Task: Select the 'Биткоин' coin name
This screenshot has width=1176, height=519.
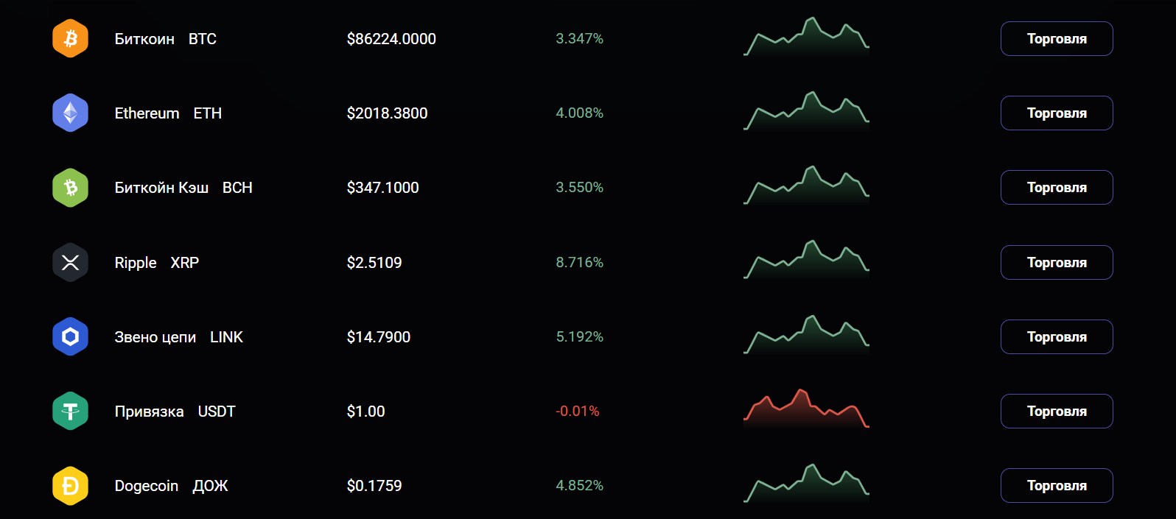Action: tap(144, 39)
